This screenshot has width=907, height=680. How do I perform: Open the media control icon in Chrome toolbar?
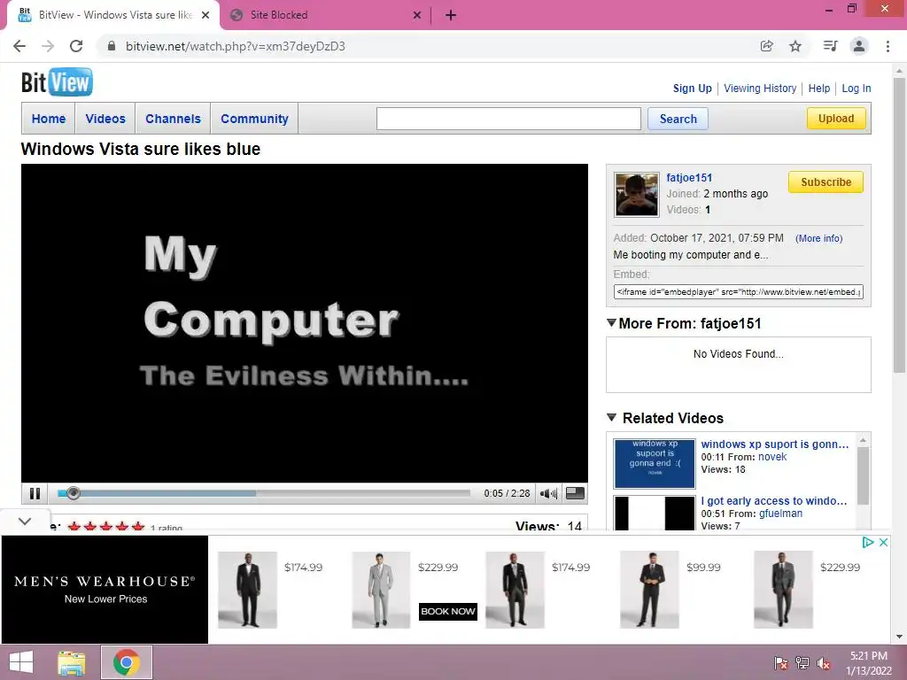(830, 46)
